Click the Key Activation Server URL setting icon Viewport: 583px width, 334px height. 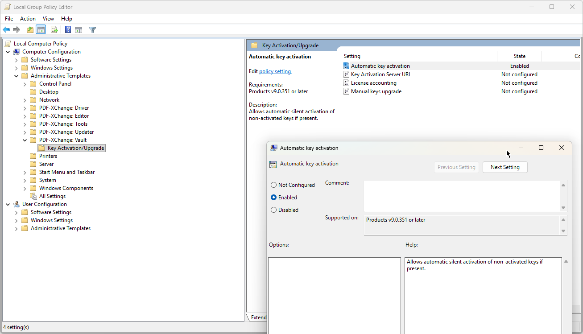(x=347, y=74)
